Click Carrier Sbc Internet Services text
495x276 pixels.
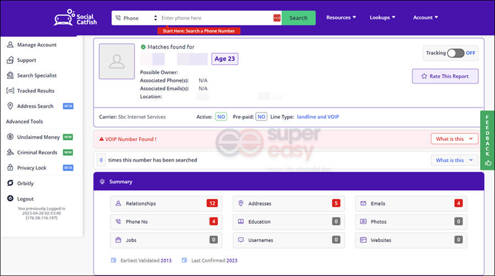click(x=132, y=117)
